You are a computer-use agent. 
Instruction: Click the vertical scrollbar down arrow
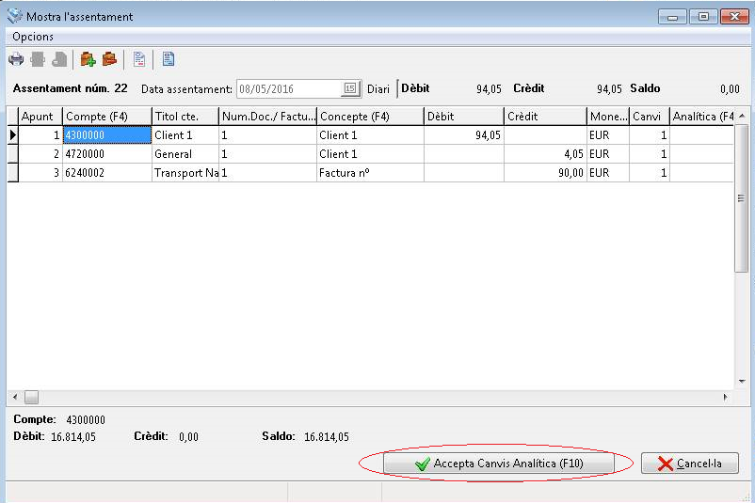tap(742, 382)
